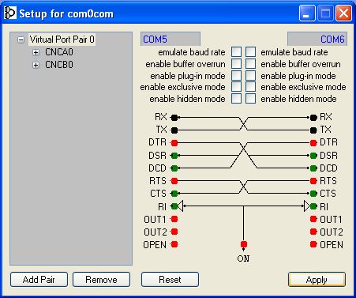Screen dimensions: 356x298
Task: Click the COM5 OUT2 red pin
Action: click(x=174, y=232)
